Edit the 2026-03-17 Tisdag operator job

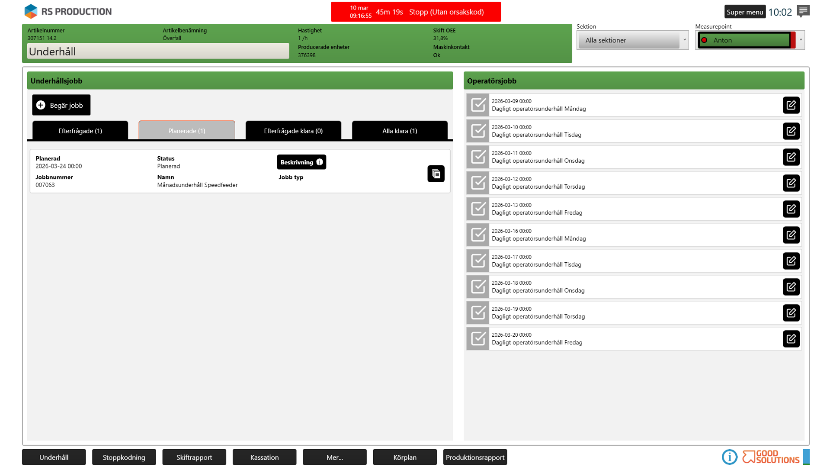click(x=791, y=261)
